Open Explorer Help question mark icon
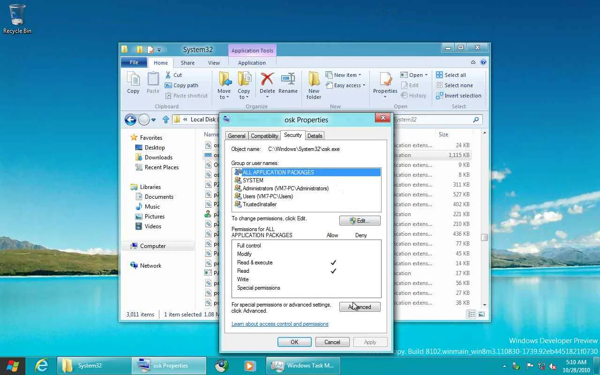This screenshot has height=375, width=600. [483, 62]
